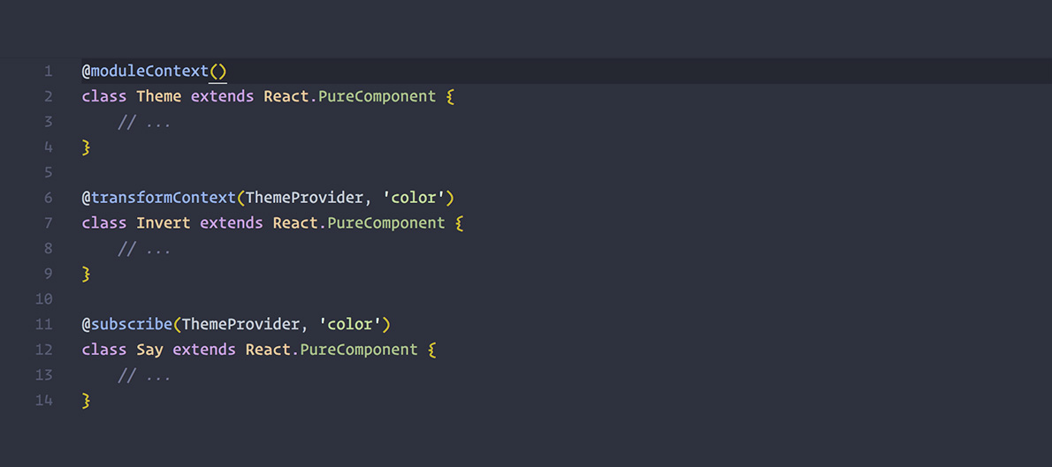Click the 'color' string on line 6
This screenshot has width=1052, height=467.
pos(414,198)
